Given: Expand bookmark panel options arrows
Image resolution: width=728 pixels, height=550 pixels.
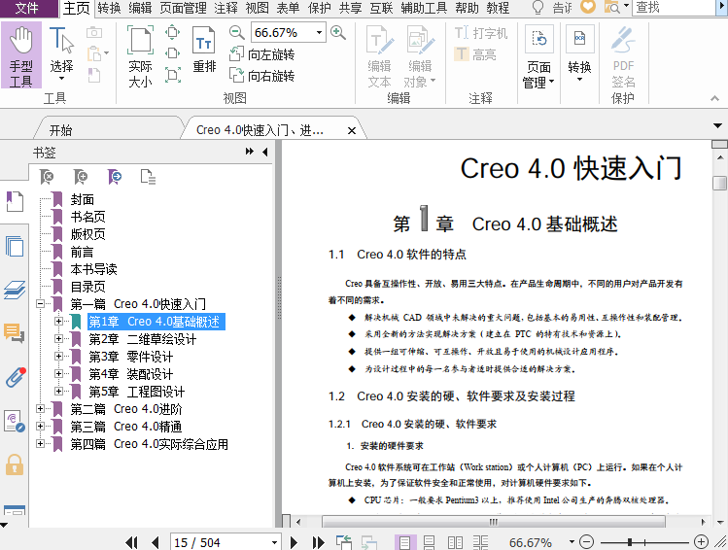Looking at the screenshot, I should (250, 152).
